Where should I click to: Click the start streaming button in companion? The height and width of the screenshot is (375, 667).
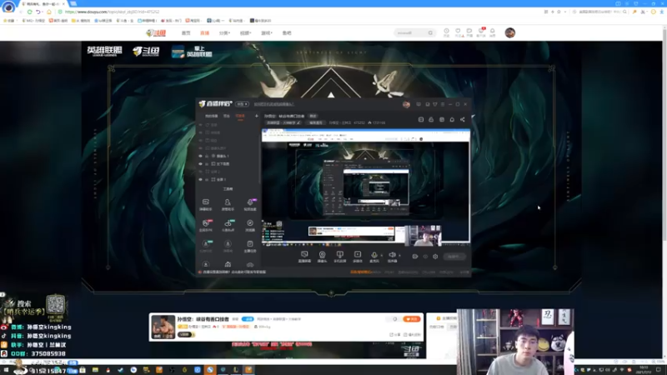[x=454, y=257]
